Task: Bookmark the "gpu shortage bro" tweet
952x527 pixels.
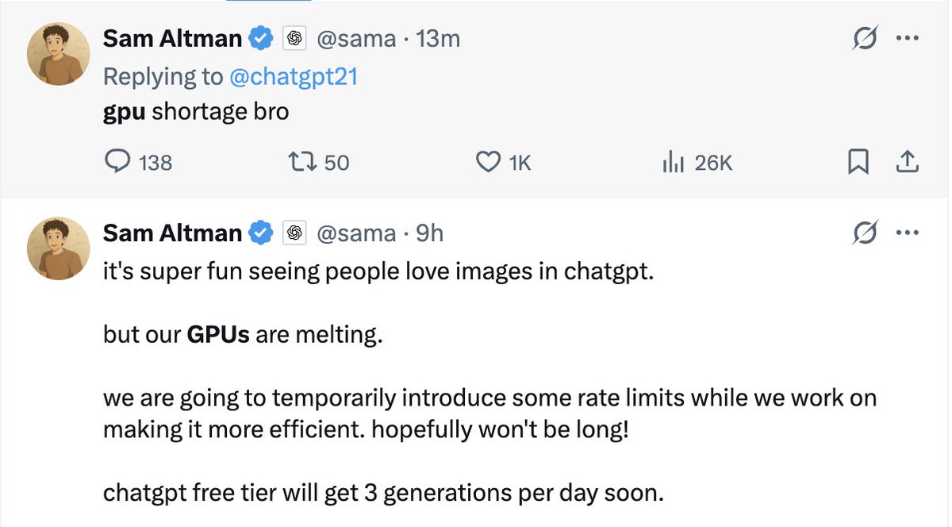Action: (858, 162)
